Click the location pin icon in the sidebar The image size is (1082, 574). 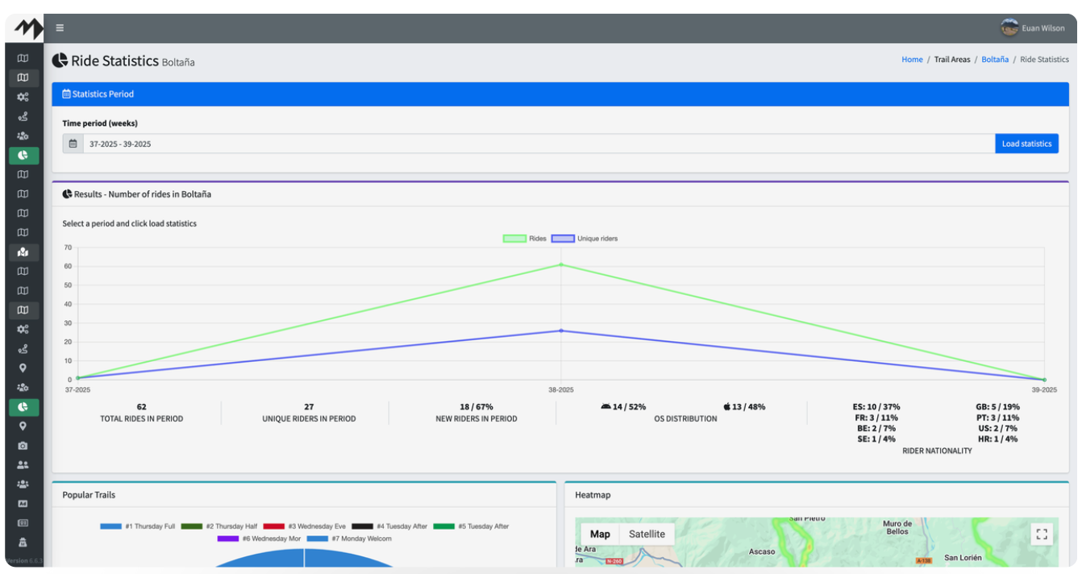pos(24,368)
